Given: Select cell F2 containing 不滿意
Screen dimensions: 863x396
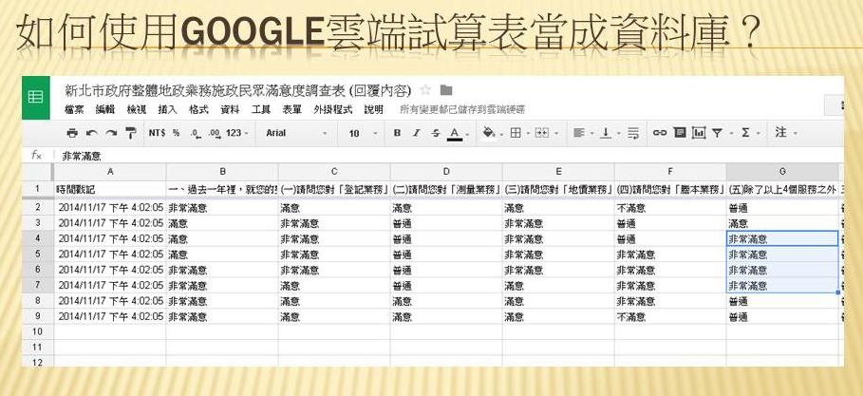Looking at the screenshot, I should tap(670, 208).
